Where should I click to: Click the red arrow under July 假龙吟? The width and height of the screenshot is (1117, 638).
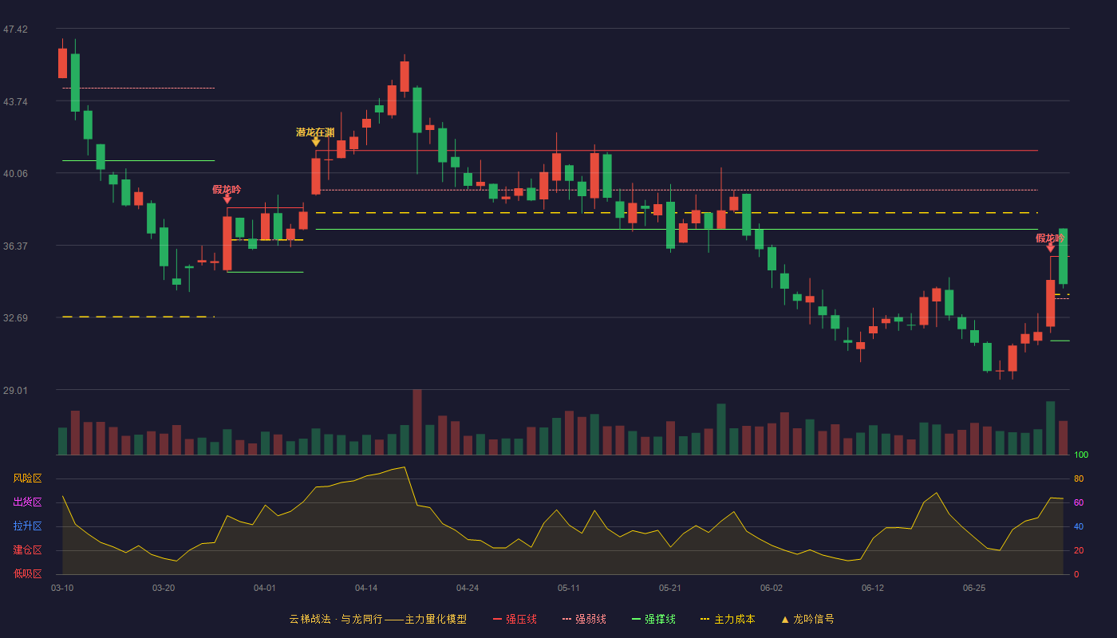(1051, 248)
